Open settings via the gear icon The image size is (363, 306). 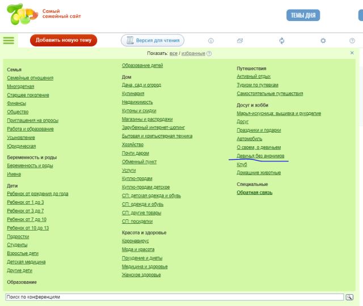tap(323, 41)
